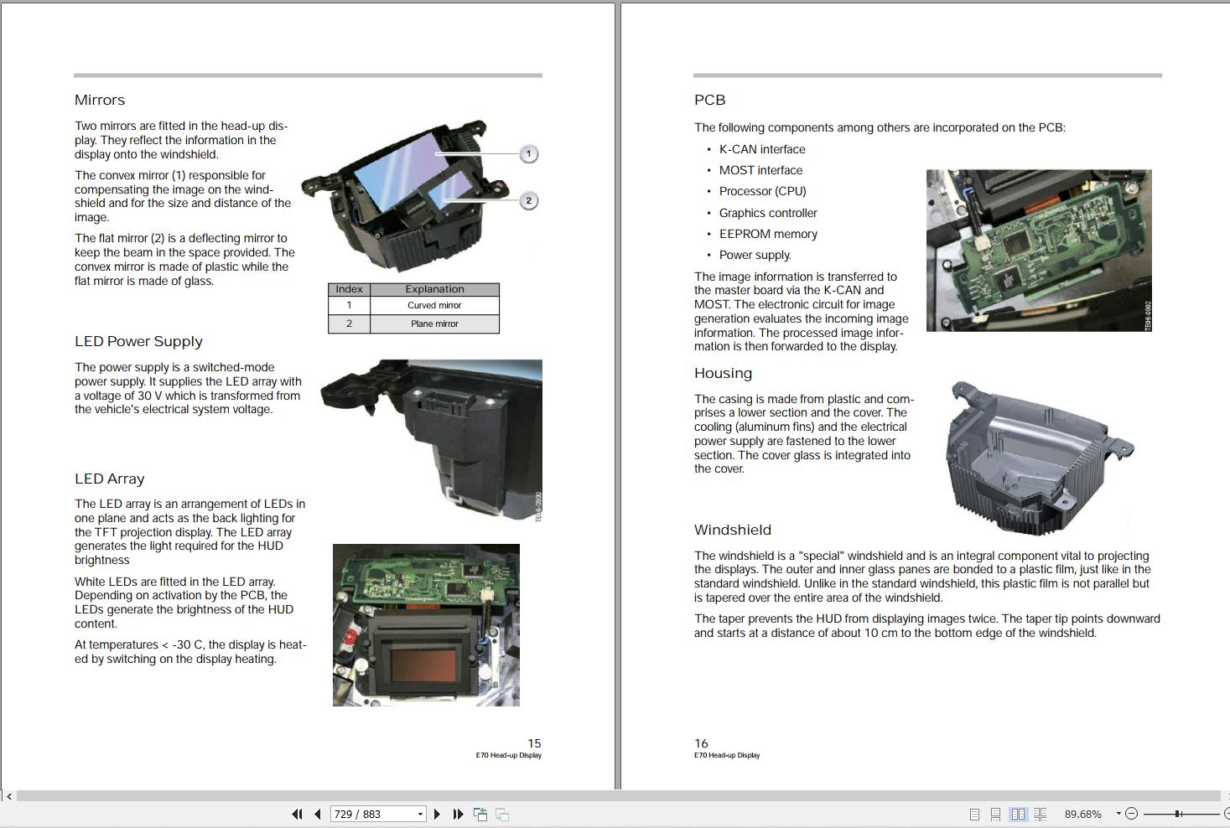The width and height of the screenshot is (1230, 828).
Task: Click the 89.68% zoom value
Action: [x=1084, y=814]
